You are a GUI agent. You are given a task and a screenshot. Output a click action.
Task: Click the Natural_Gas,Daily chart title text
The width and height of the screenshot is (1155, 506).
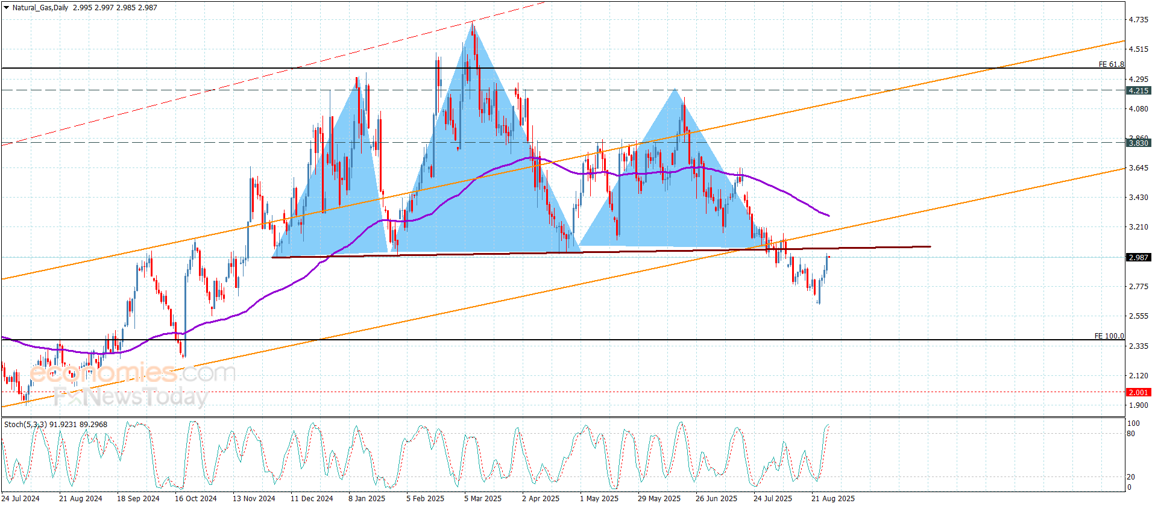tap(40, 8)
